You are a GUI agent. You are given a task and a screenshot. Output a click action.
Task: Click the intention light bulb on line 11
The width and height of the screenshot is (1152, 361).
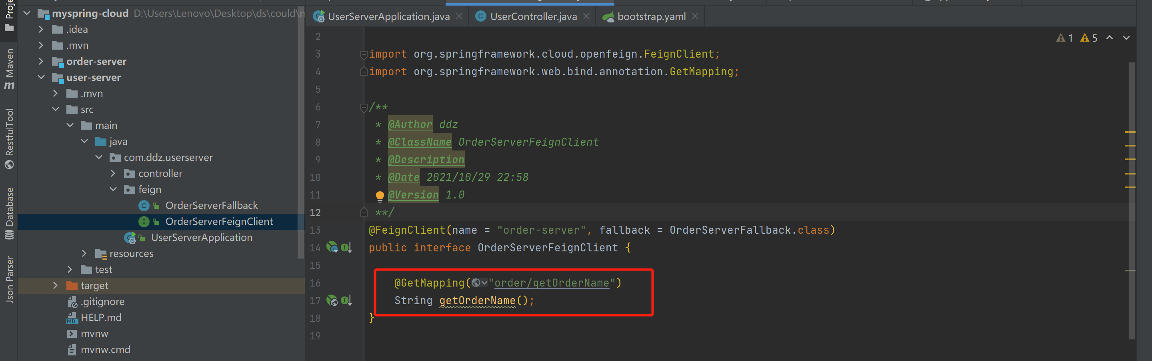click(380, 195)
